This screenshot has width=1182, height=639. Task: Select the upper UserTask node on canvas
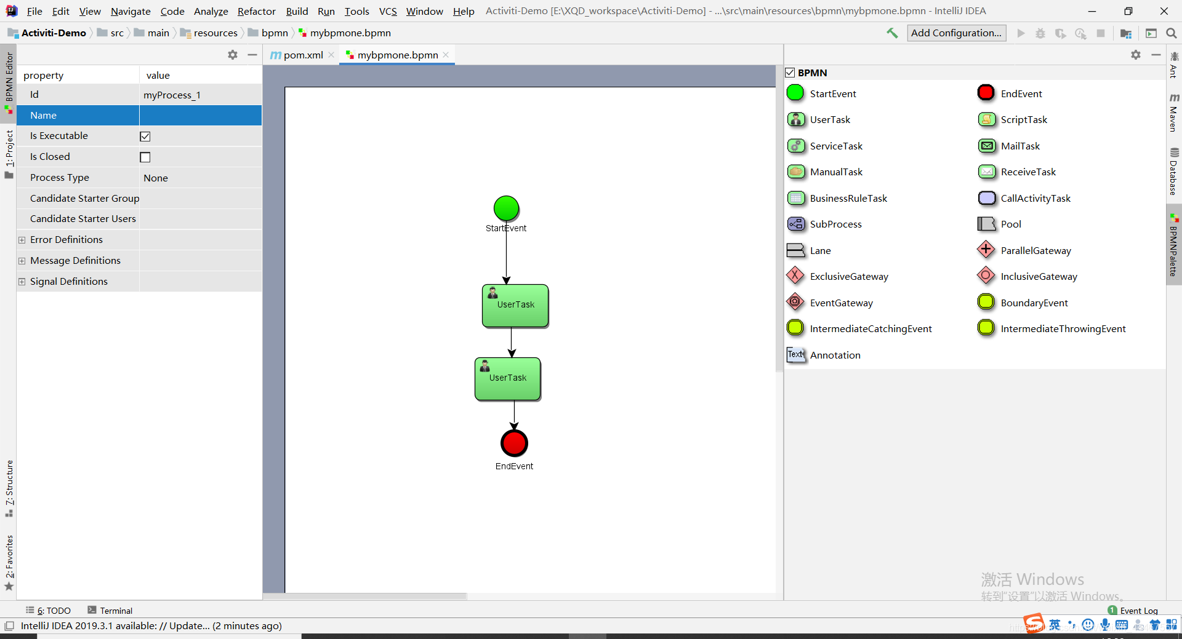[x=515, y=306]
